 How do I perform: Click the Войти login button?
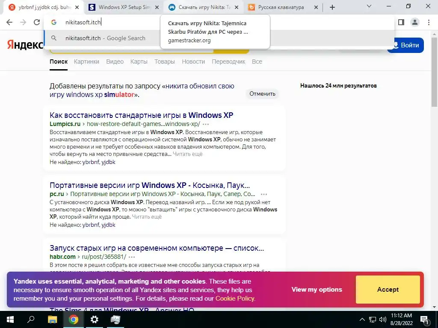tap(405, 45)
